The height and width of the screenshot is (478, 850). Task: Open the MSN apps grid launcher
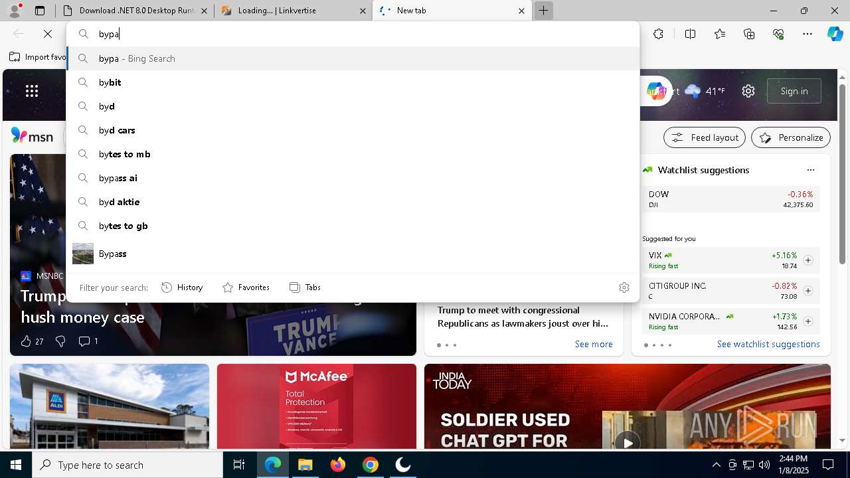(32, 91)
